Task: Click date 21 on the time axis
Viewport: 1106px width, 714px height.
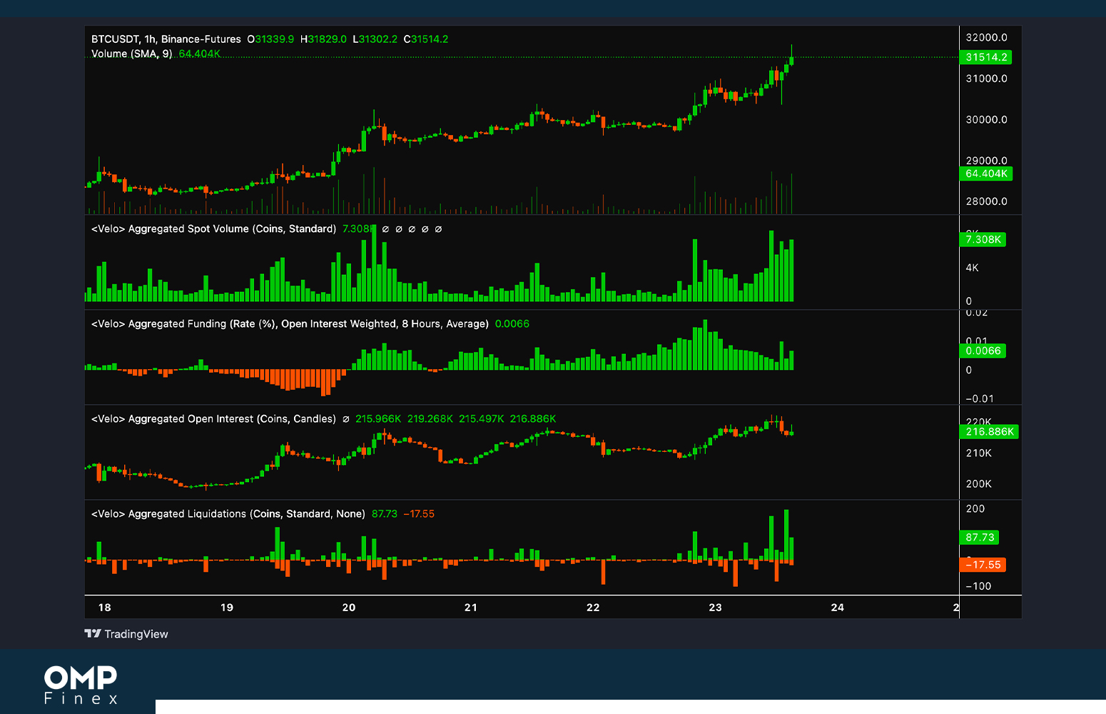Action: 471,608
